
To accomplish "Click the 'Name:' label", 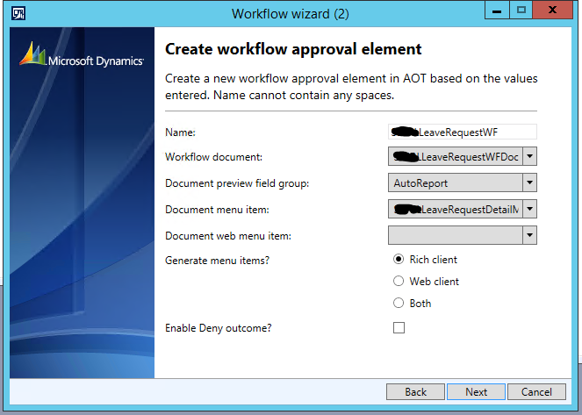I will 180,132.
